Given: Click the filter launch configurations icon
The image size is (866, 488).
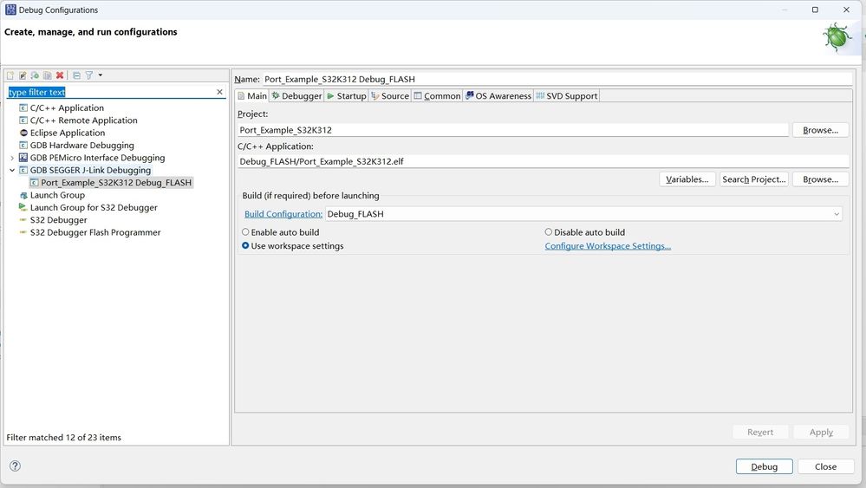Looking at the screenshot, I should [x=89, y=75].
